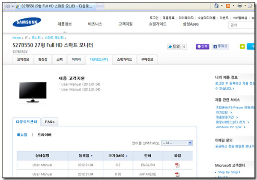Expand the RSS feeds dropdown arrow

tap(233, 6)
